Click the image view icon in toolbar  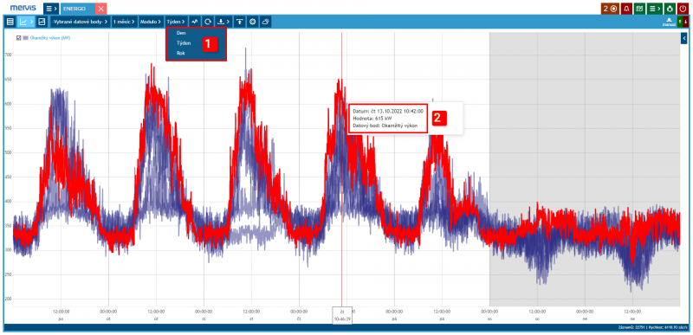[42, 21]
